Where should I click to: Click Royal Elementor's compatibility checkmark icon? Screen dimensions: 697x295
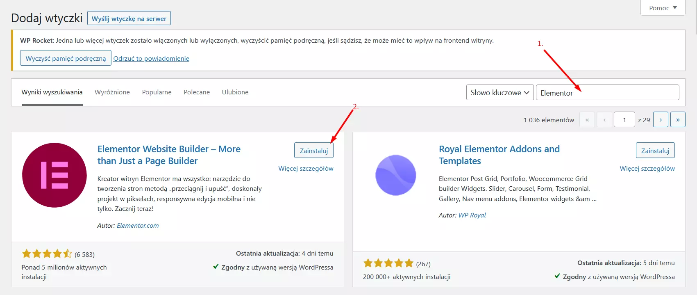tap(557, 276)
